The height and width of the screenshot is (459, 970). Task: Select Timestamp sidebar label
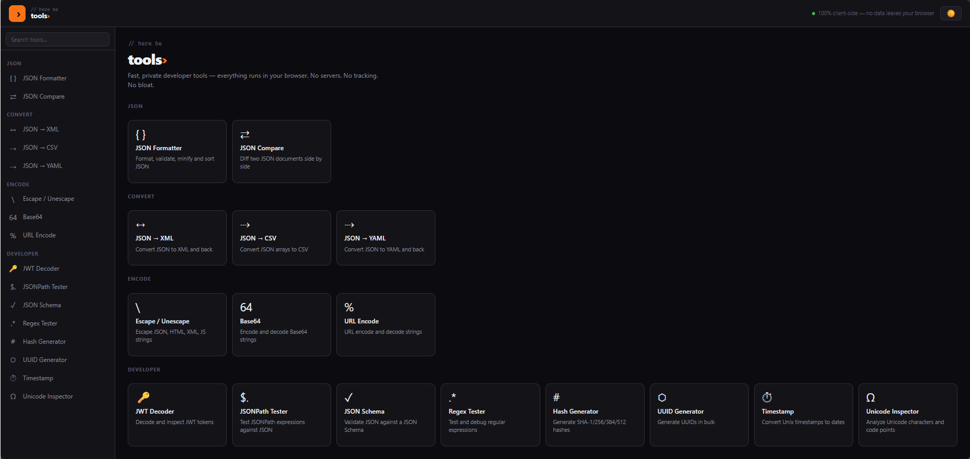click(x=38, y=378)
